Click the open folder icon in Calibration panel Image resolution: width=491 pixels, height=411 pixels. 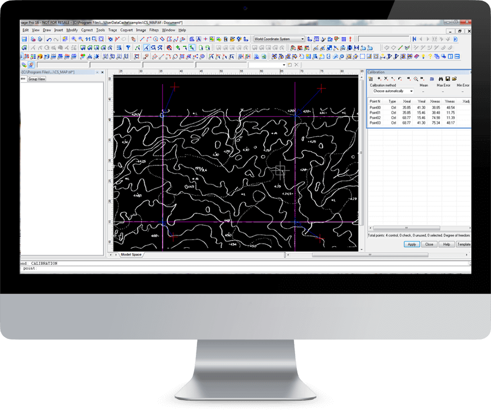(454, 79)
